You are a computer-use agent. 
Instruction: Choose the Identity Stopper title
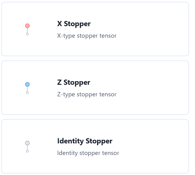[x=85, y=141]
